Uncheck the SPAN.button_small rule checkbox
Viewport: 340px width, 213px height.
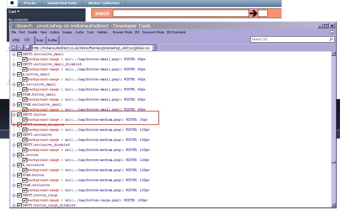point(19,95)
